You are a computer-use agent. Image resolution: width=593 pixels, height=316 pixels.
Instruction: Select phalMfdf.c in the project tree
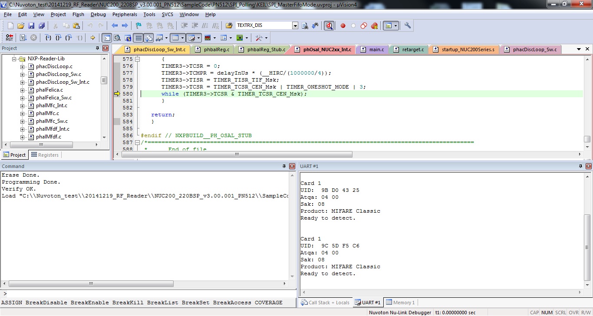48,137
